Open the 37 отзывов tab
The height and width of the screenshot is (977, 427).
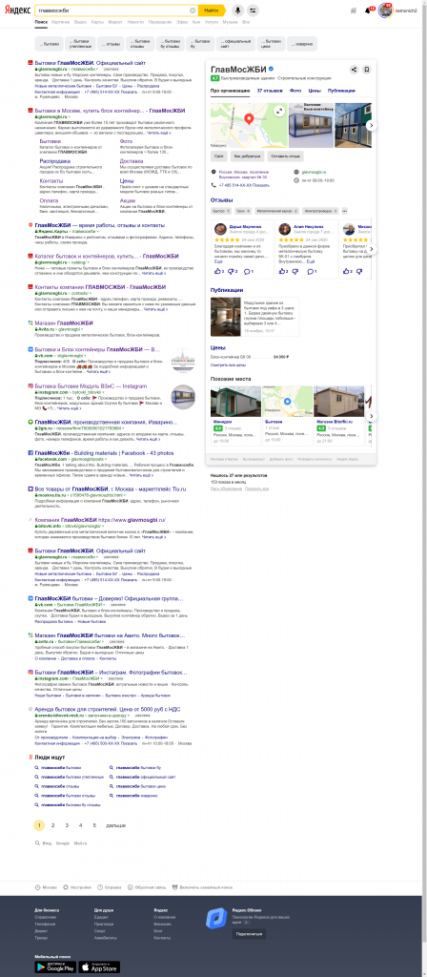pyautogui.click(x=270, y=91)
